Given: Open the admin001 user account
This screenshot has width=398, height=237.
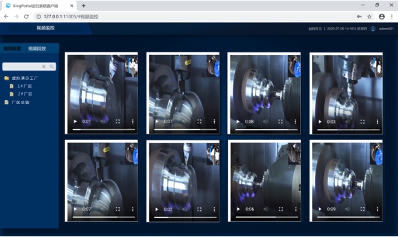Looking at the screenshot, I should (386, 29).
